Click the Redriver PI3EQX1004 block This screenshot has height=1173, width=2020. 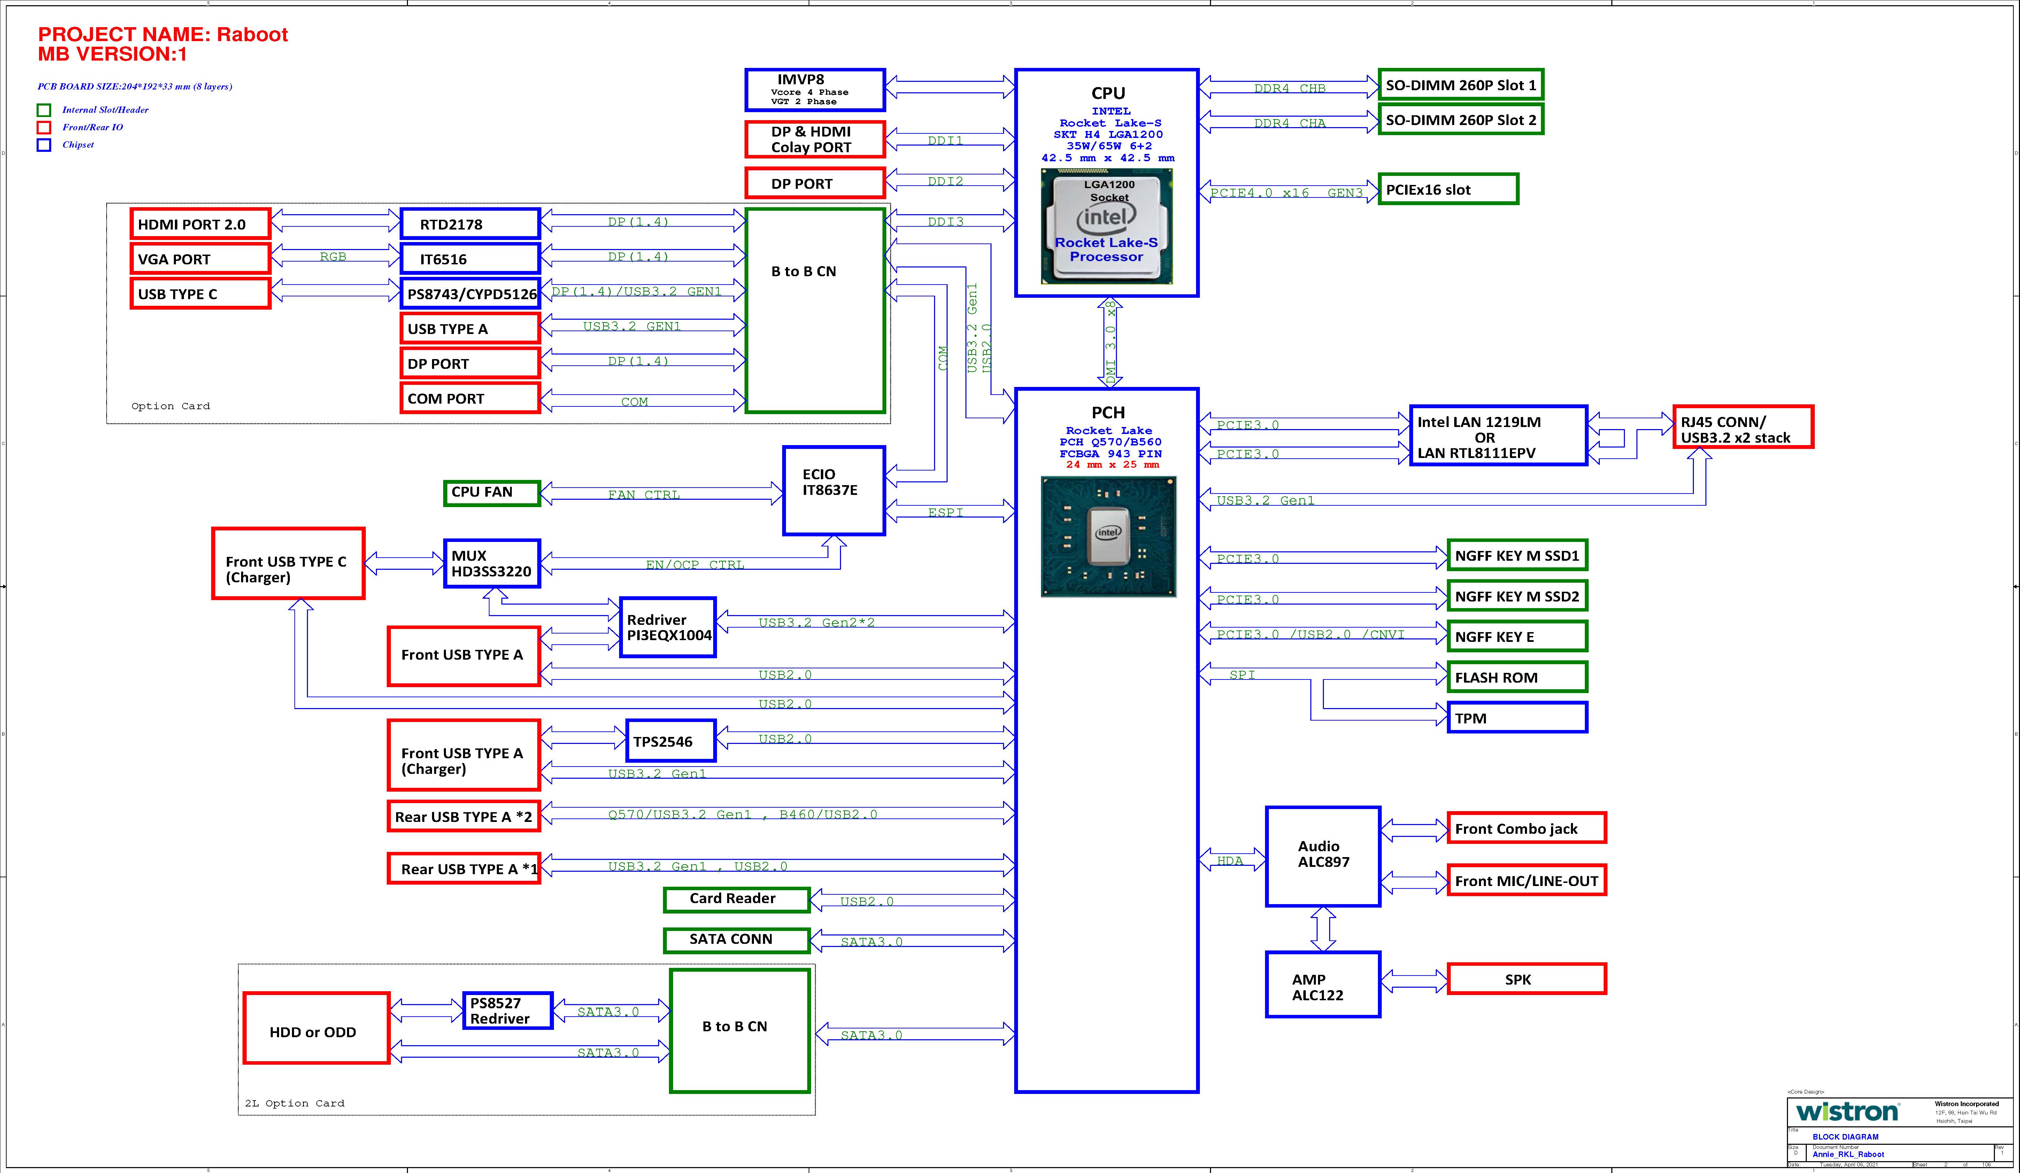[x=668, y=627]
